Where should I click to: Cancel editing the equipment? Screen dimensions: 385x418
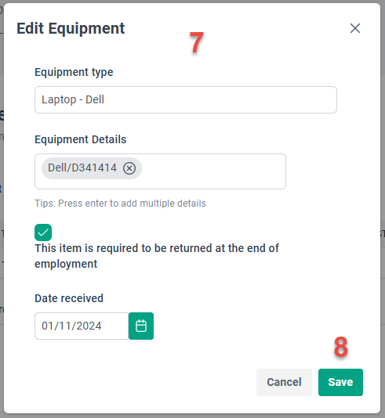(284, 382)
